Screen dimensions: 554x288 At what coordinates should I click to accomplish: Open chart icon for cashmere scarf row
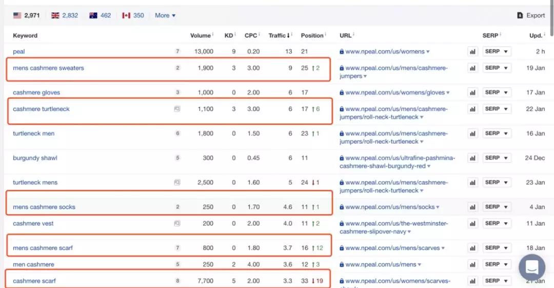click(472, 281)
